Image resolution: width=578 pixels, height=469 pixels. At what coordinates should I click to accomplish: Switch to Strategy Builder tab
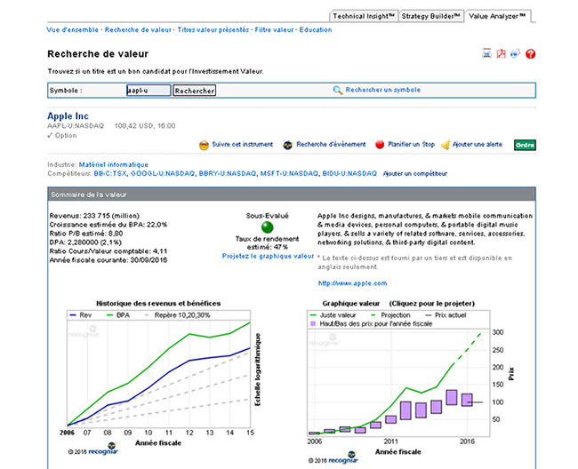[431, 16]
